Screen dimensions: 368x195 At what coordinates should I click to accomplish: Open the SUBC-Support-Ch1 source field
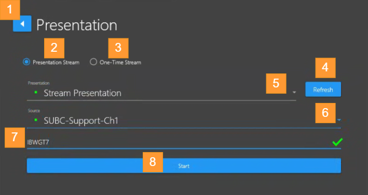[184, 121]
